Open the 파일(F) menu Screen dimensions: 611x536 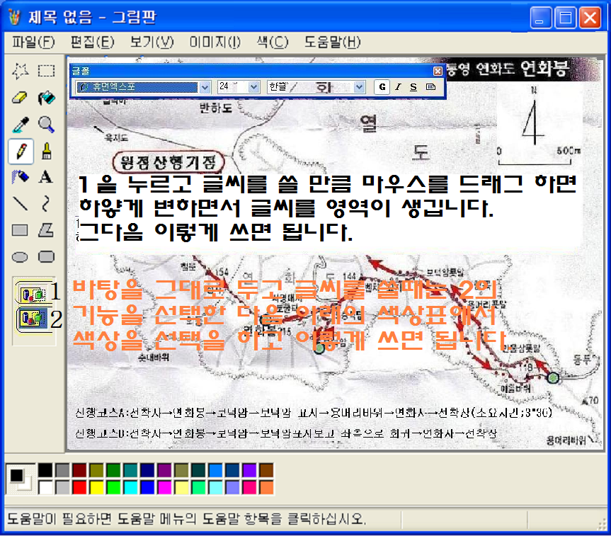coord(33,42)
